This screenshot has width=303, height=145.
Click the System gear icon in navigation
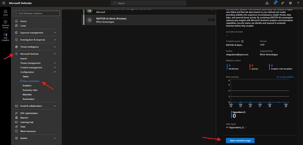tap(16, 138)
